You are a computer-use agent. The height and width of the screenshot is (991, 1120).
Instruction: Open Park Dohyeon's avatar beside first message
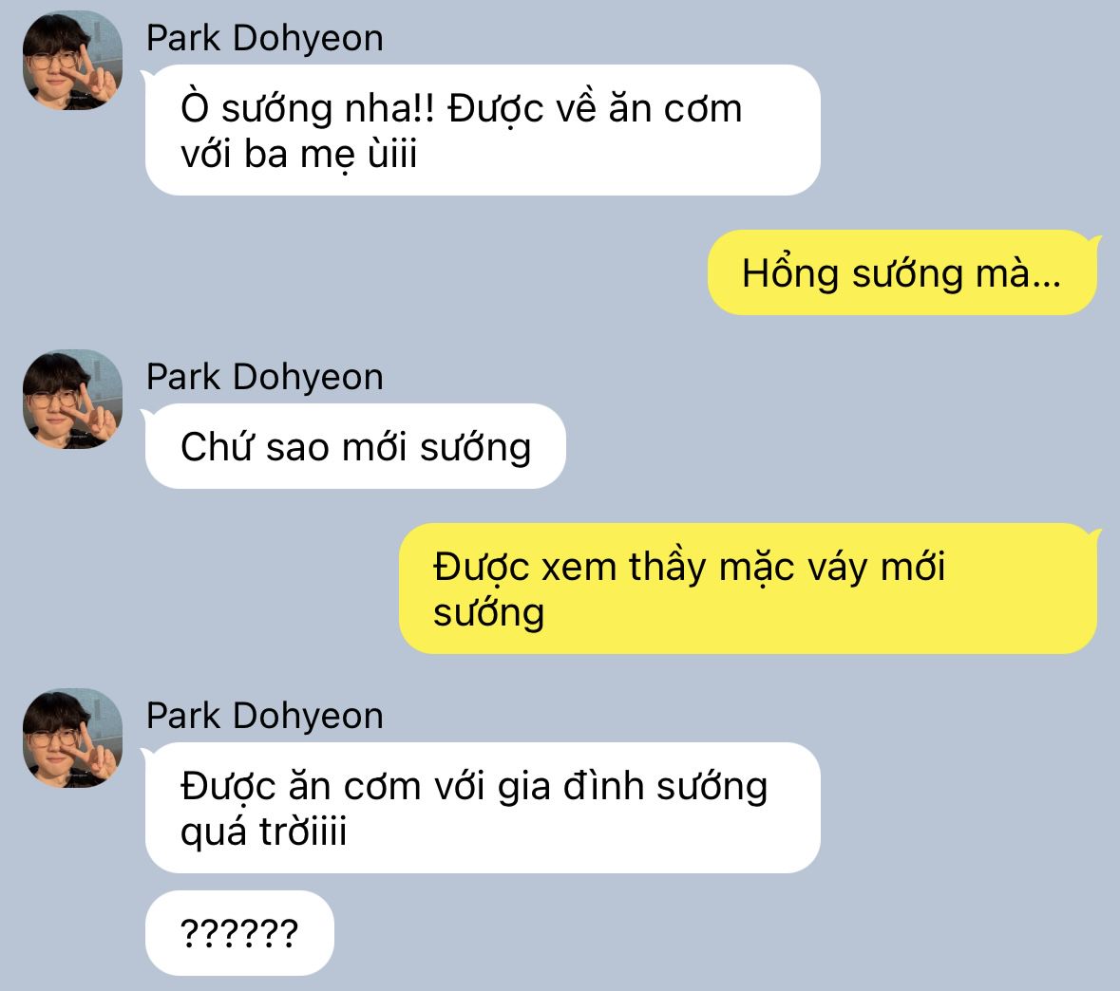72,60
